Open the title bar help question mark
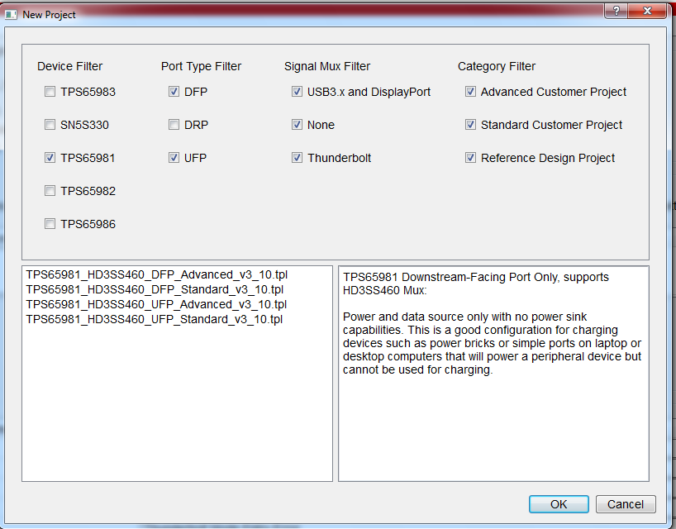 tap(616, 12)
